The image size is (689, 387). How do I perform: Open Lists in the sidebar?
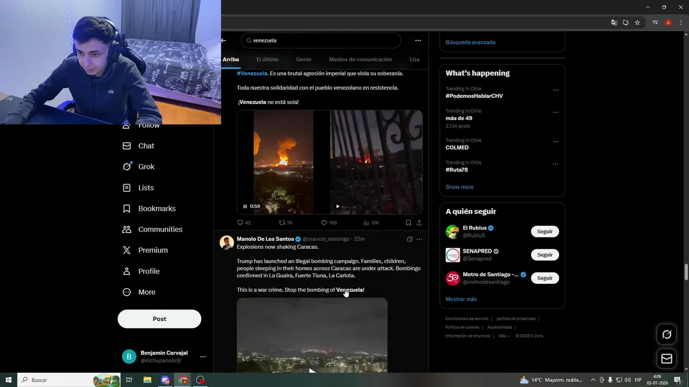tap(138, 188)
